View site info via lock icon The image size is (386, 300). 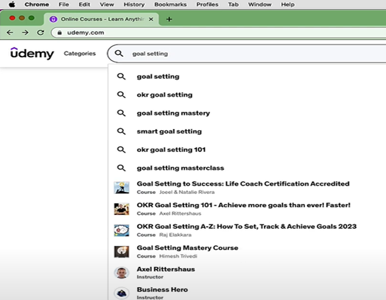[60, 32]
